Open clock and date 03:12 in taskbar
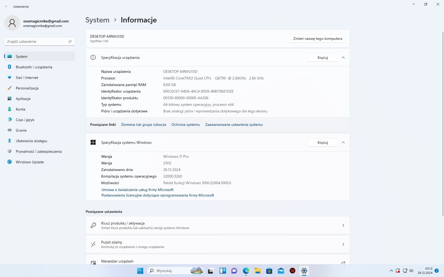Image resolution: width=444 pixels, height=277 pixels. tap(425, 271)
